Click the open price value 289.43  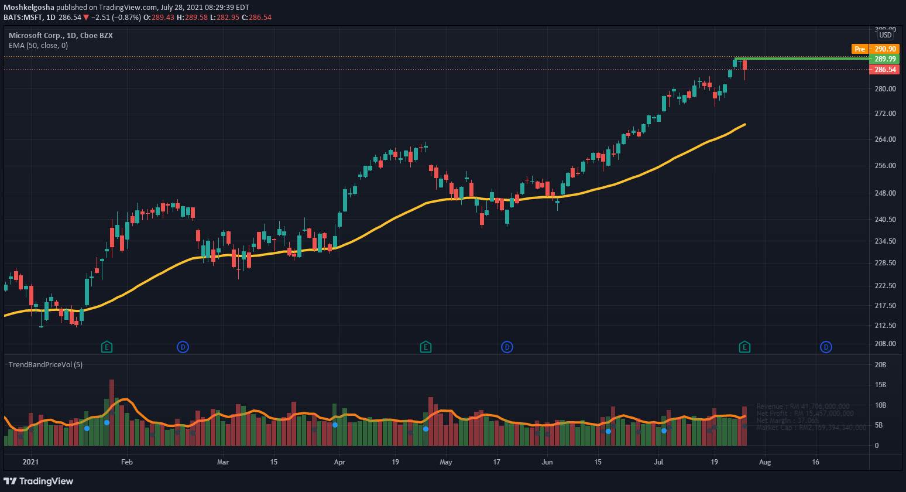pos(163,18)
